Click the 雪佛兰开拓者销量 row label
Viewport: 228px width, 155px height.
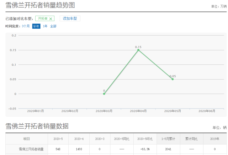click(x=31, y=149)
